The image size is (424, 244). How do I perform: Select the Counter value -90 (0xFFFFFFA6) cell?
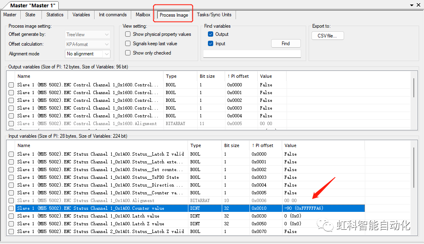coord(323,208)
